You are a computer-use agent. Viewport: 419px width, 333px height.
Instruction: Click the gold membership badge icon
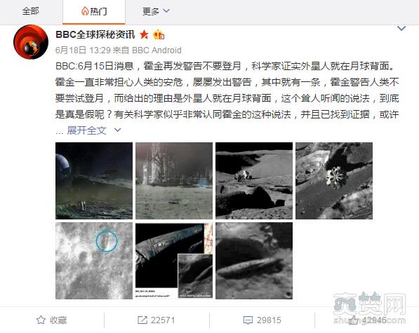click(x=159, y=34)
